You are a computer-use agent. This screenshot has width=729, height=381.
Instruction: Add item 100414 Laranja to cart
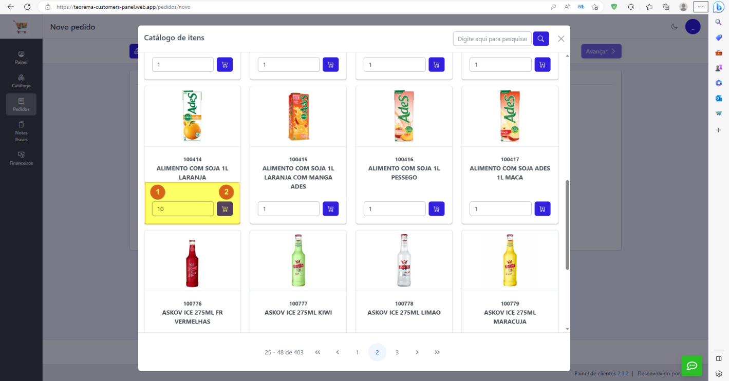tap(225, 209)
